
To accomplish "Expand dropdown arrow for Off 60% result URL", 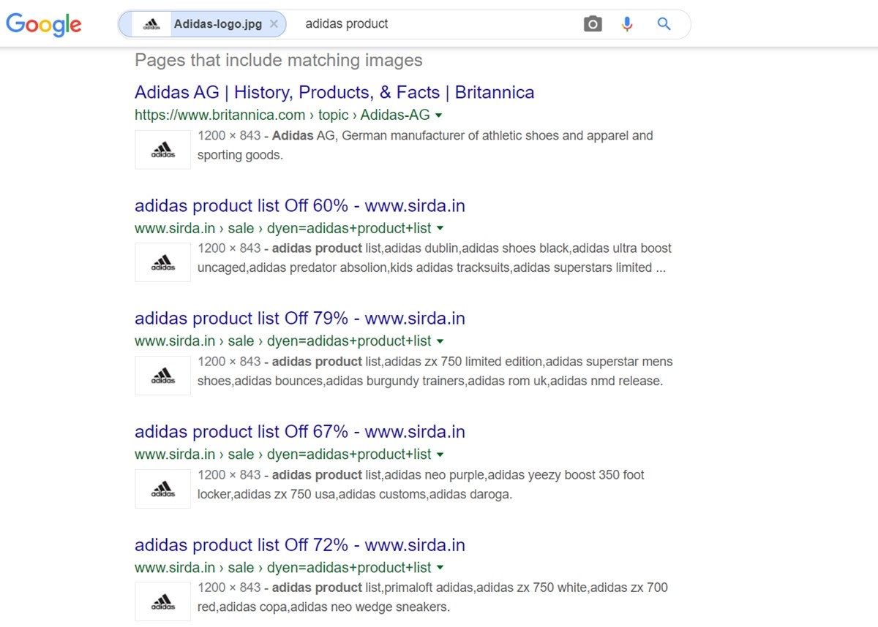I will (440, 229).
